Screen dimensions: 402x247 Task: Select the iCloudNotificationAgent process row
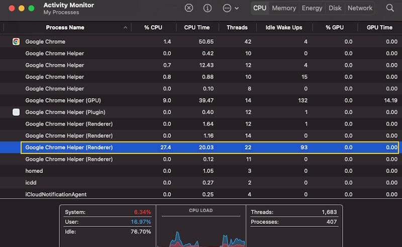[x=201, y=194]
